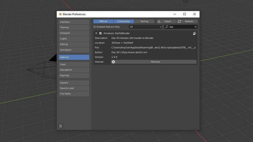Toggle the Official add-ons filter
253x142 pixels.
pos(103,21)
